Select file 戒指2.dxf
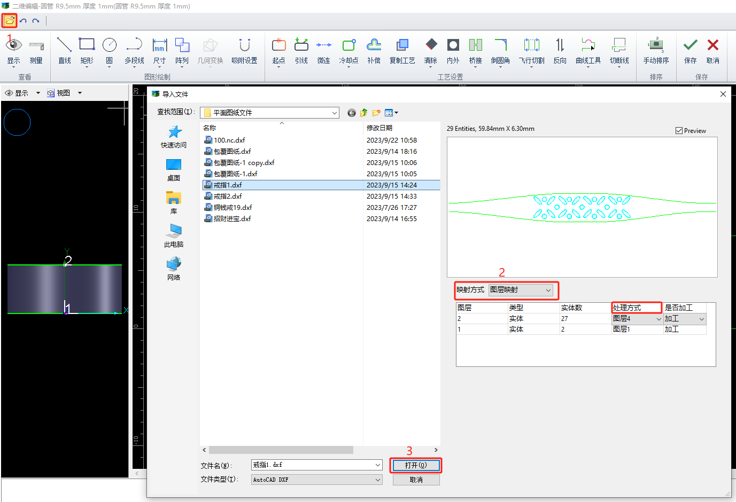Screen dimensions: 736x502 tap(228, 197)
